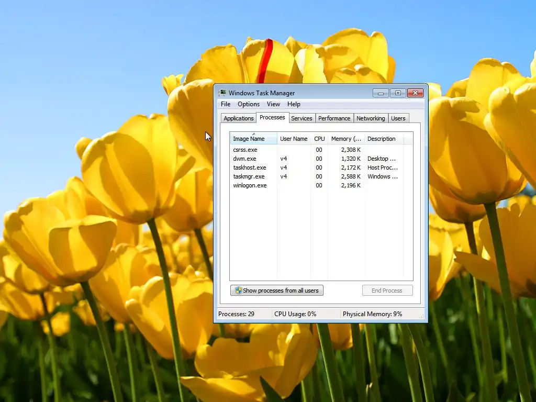
Task: Click the window resize grip in status bar
Action: pos(422,316)
